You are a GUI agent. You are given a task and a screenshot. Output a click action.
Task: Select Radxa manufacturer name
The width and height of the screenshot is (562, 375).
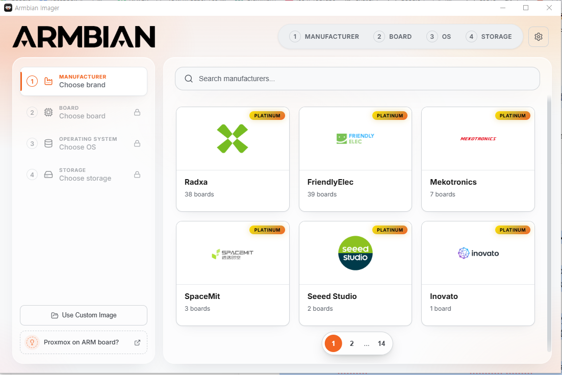coord(196,182)
